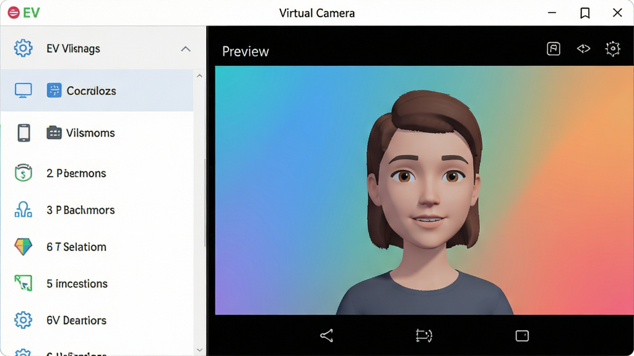
Task: Click the share icon below preview
Action: coord(327,336)
